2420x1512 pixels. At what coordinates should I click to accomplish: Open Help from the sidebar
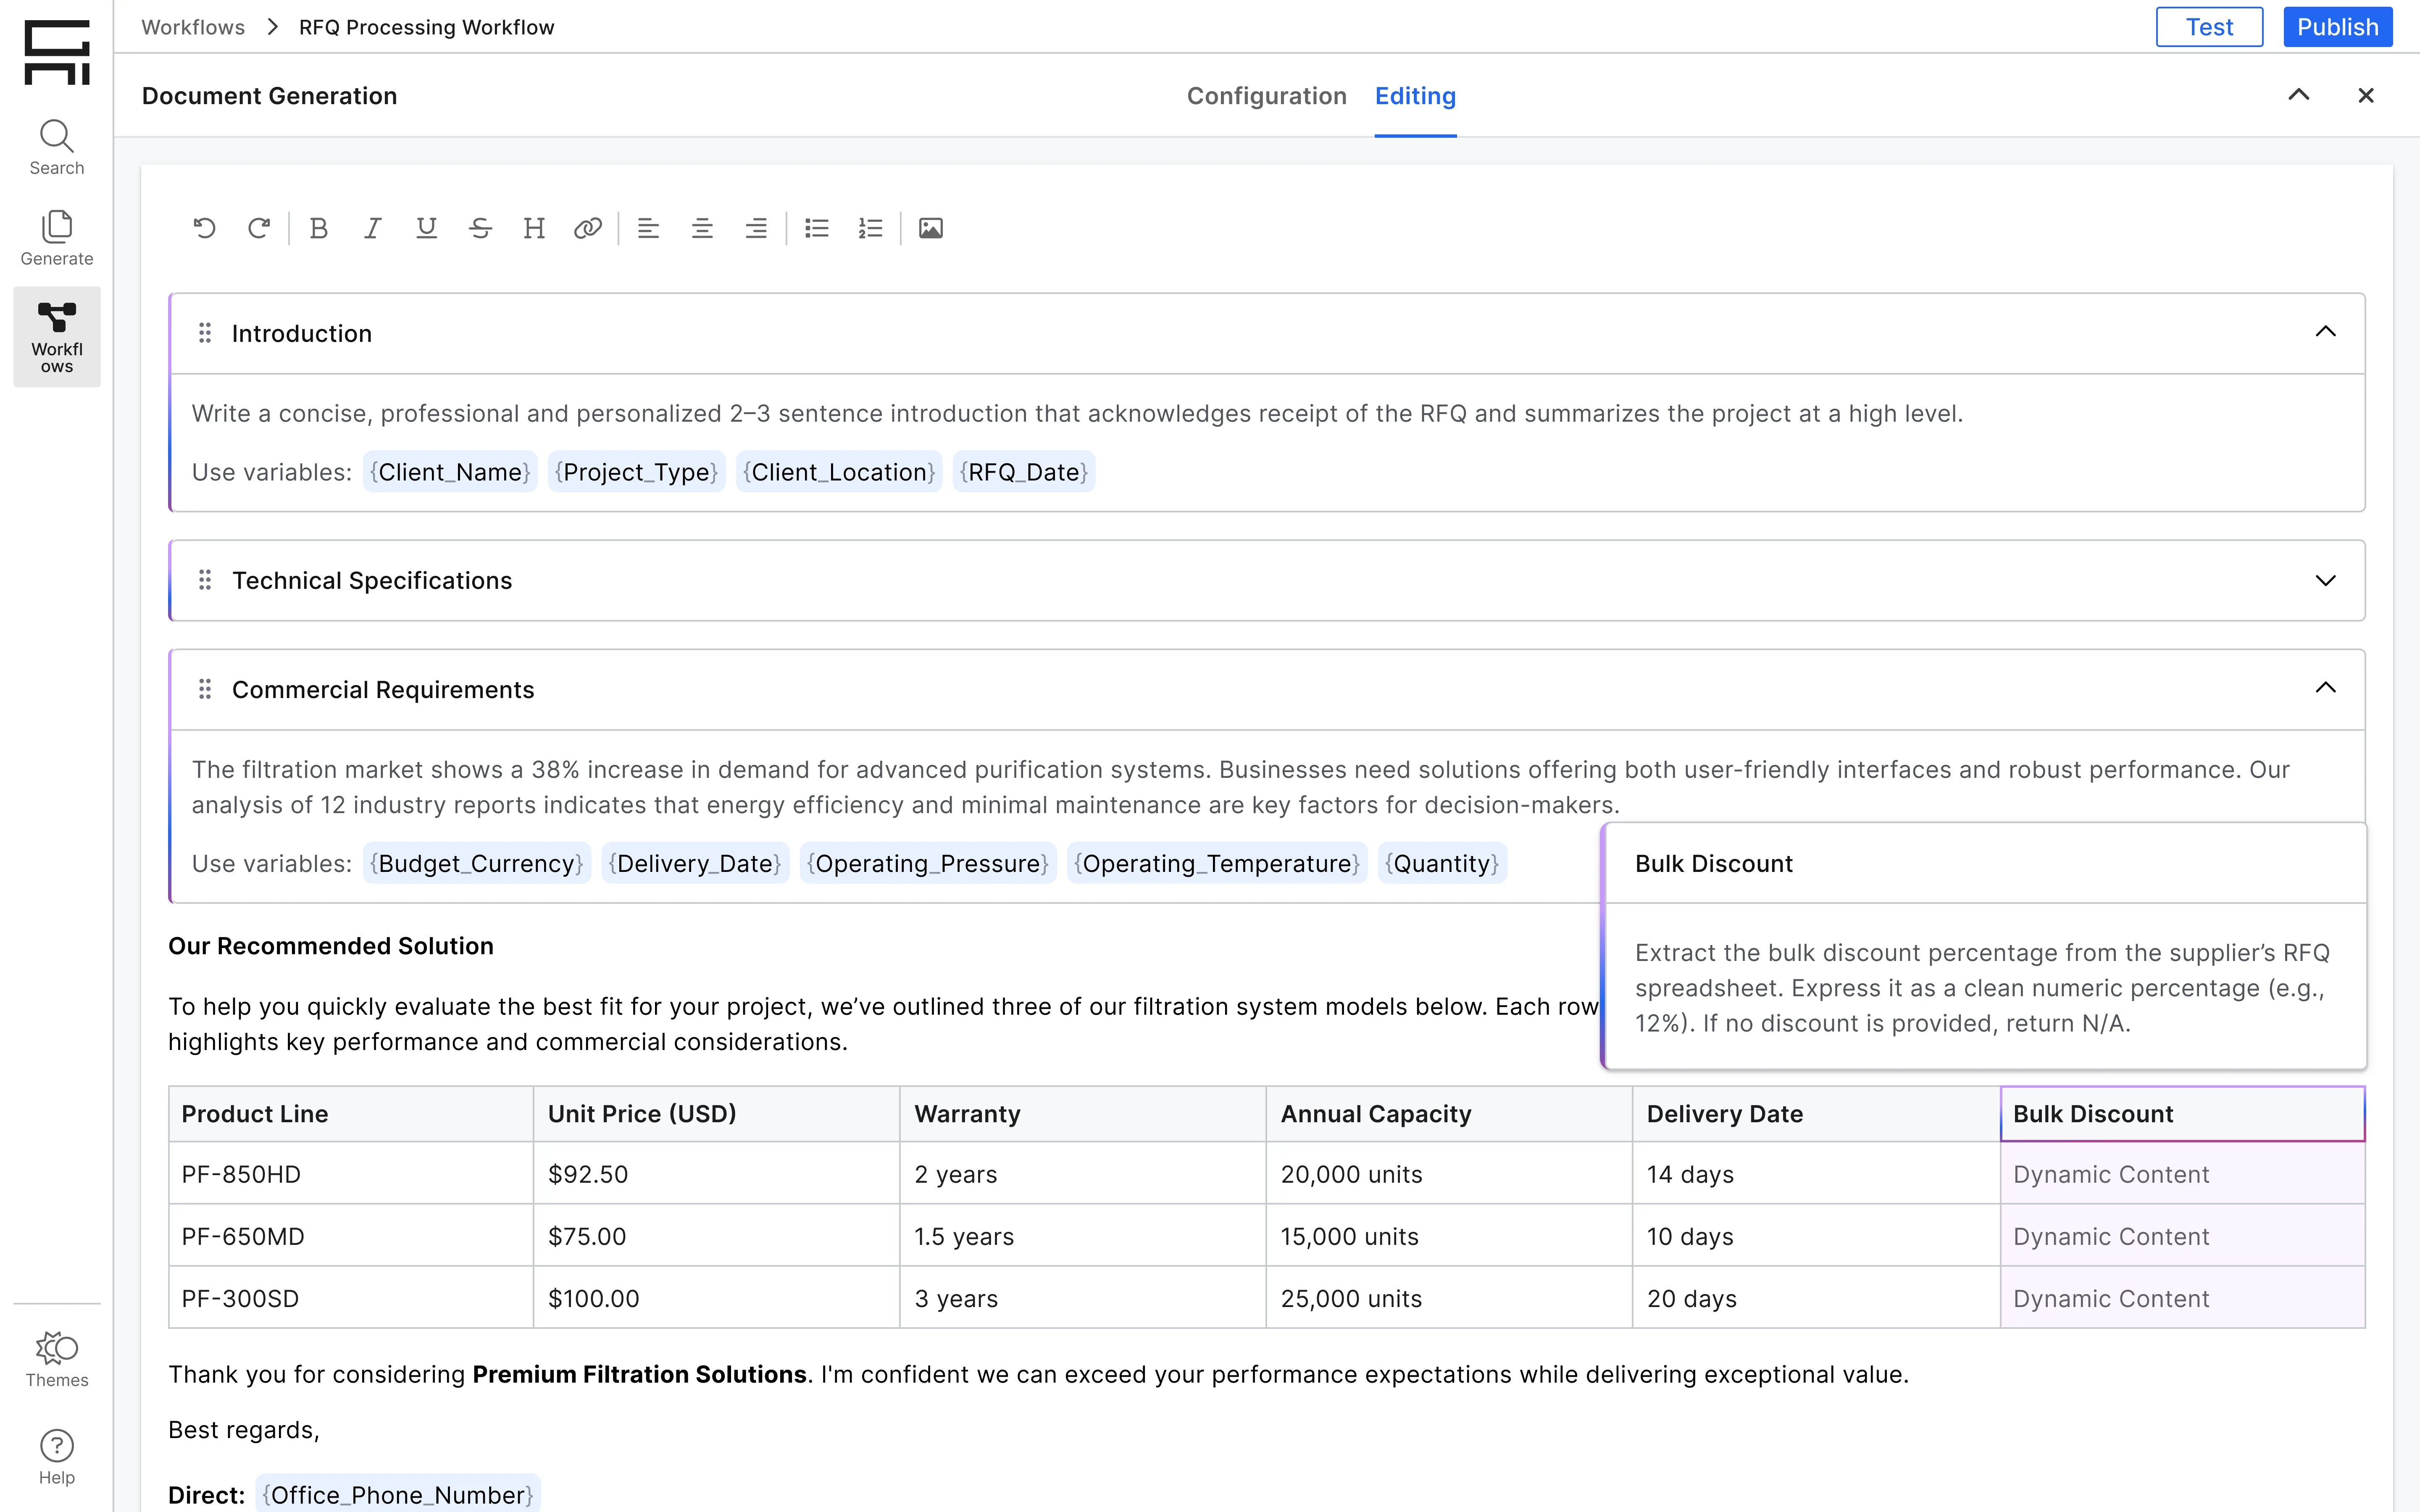tap(57, 1457)
